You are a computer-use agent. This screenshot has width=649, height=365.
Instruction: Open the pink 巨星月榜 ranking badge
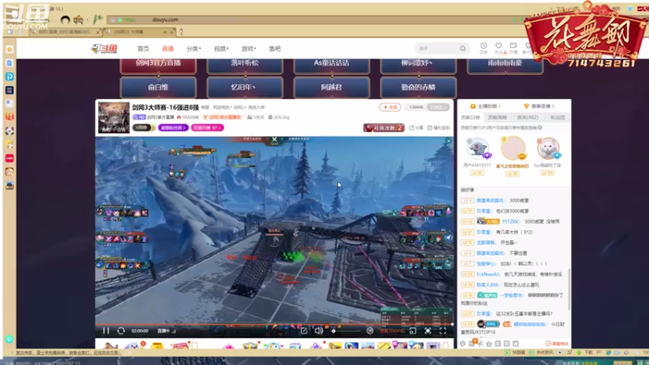[207, 128]
